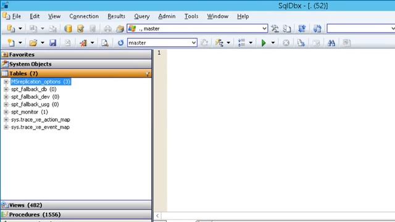Screen dimensions: 395x222
Task: Click the grey cancel execution circle icon
Action: tap(286, 43)
